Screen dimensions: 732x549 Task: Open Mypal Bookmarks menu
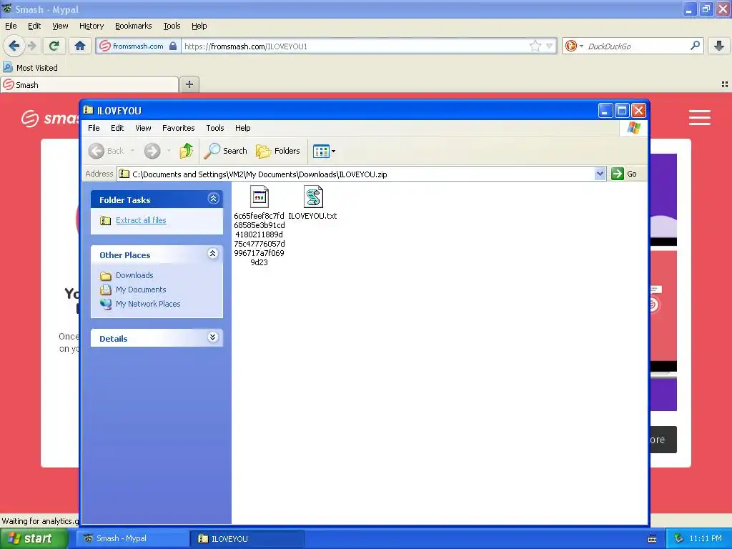tap(133, 26)
